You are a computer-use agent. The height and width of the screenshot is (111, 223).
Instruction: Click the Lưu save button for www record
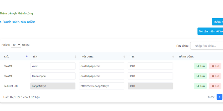coord(200,66)
